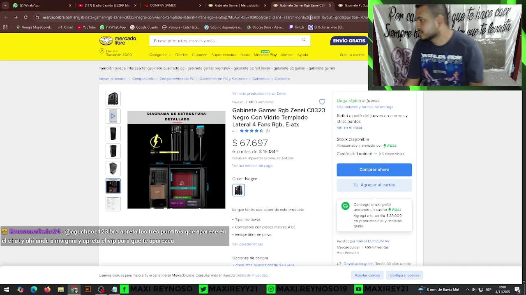Screen dimensions: 526x295
Task: Click the browser back arrow
Action: [x=6, y=17]
